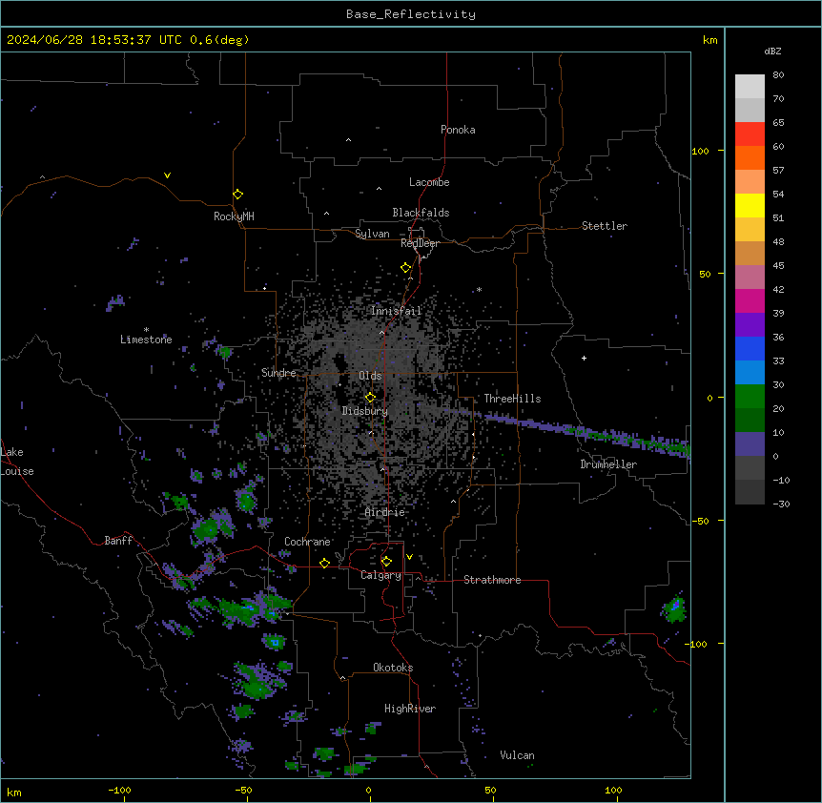Click the 100 tick label on right axis
The image size is (822, 803).
point(700,151)
